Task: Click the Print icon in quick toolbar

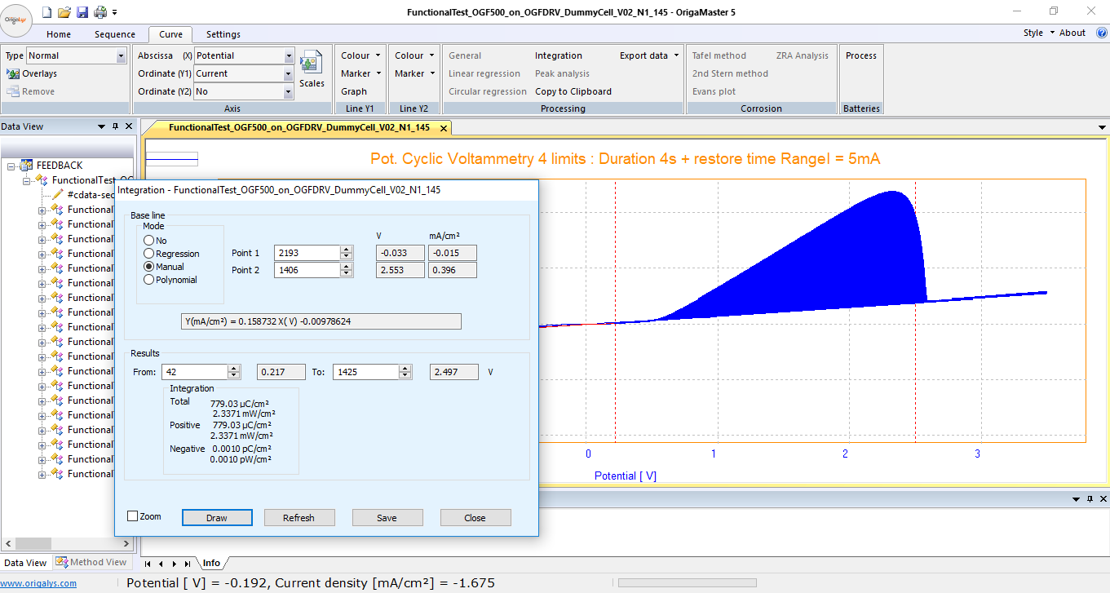Action: point(99,12)
